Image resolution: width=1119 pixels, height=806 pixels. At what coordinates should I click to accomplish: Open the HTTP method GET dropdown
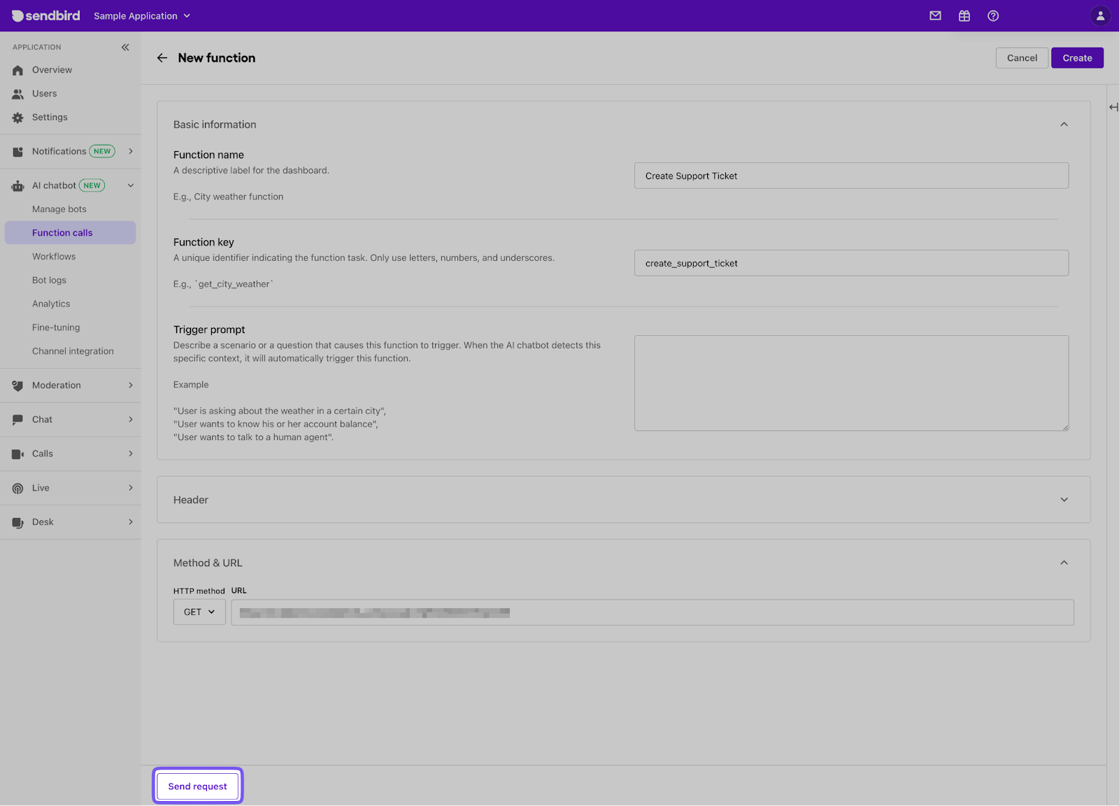[x=199, y=611]
